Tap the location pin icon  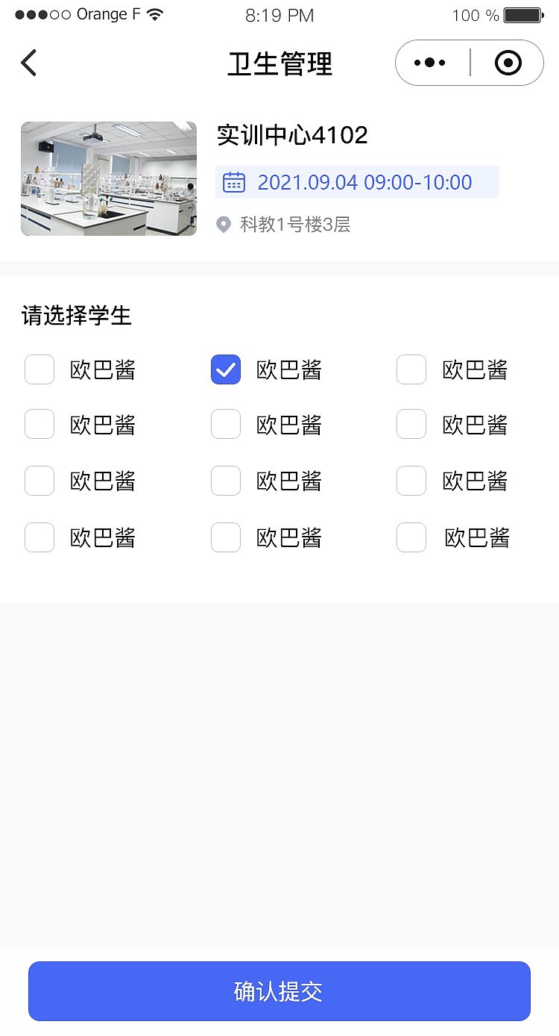click(x=224, y=225)
